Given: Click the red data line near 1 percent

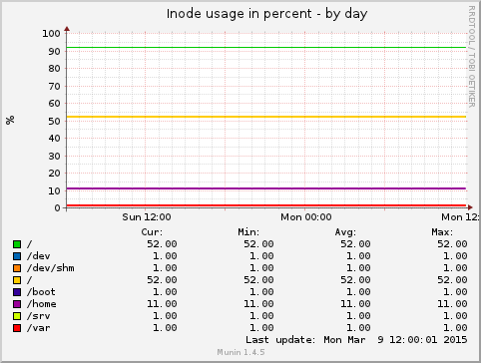Looking at the screenshot, I should [x=266, y=205].
